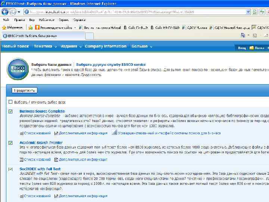Viewport: 269px width, 202px height.
Task: Open the Файл menu
Action: (6, 20)
